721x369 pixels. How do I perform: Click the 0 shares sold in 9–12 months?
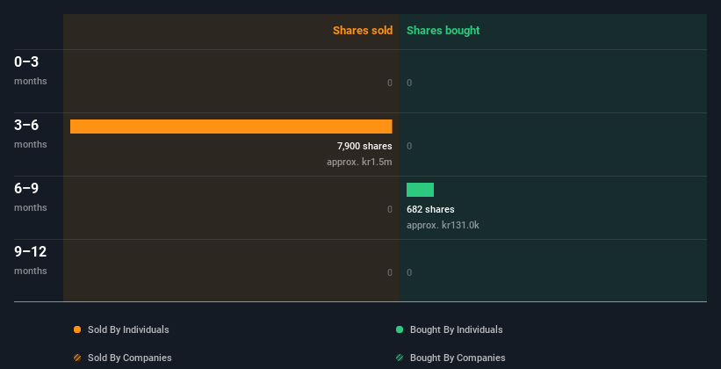389,272
